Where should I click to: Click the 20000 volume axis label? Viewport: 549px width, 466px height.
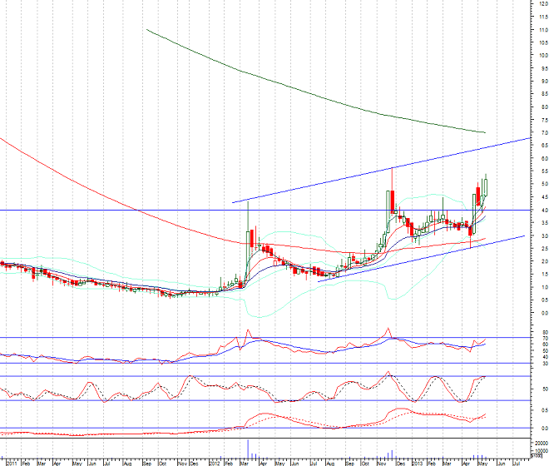[541, 444]
